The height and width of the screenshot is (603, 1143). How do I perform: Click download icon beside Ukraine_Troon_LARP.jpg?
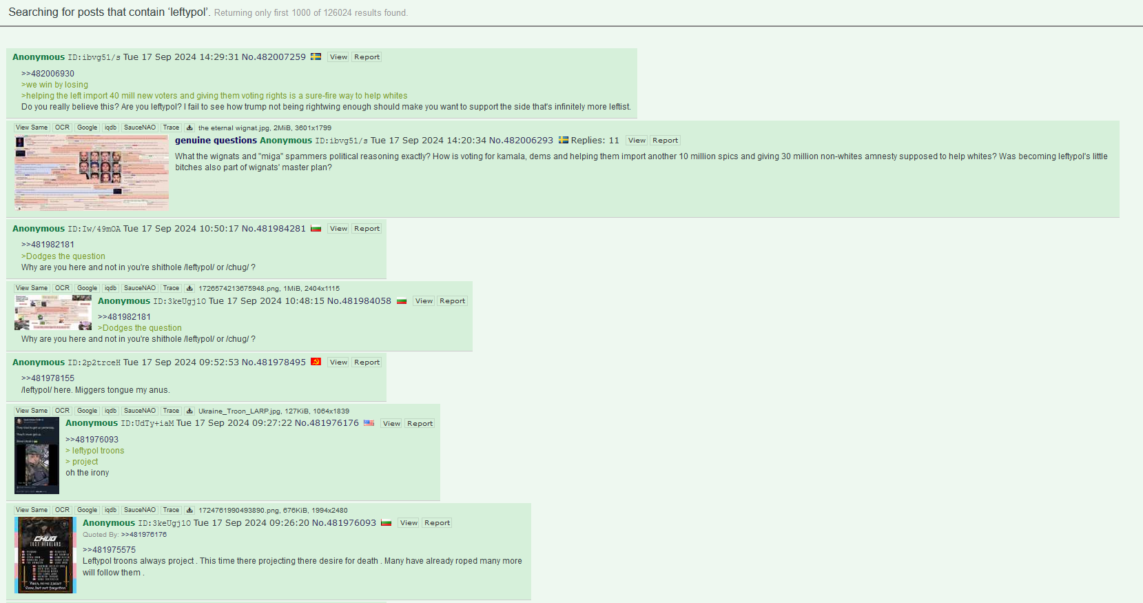(189, 411)
